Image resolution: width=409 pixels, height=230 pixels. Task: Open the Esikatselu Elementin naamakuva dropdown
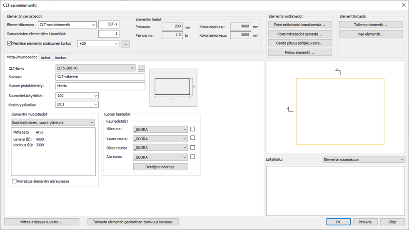[x=364, y=159]
